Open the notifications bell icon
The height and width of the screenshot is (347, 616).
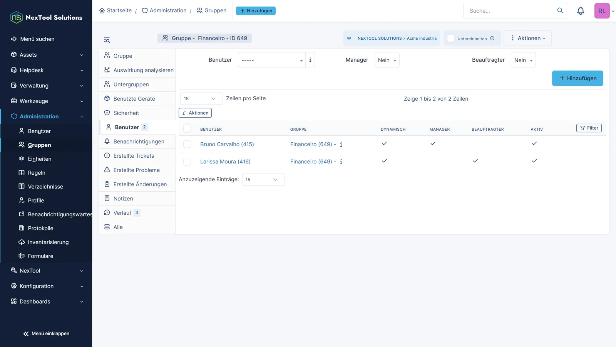click(x=581, y=11)
